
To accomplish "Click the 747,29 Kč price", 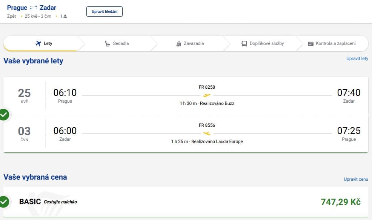I will pos(341,202).
